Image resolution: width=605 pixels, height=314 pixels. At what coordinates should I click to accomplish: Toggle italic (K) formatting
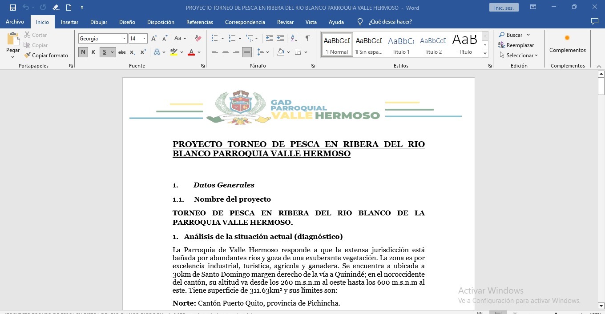93,52
